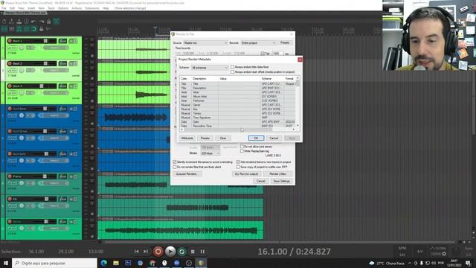
Task: Toggle the Repeat loop transport button
Action: coord(181,252)
